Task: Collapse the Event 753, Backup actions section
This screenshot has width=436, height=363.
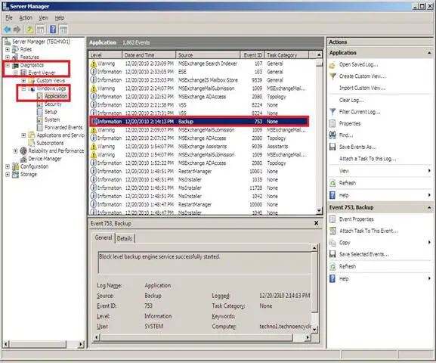Action: (x=429, y=208)
